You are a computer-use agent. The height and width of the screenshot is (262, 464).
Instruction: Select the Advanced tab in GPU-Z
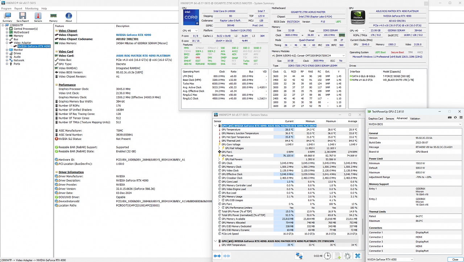coord(402,118)
